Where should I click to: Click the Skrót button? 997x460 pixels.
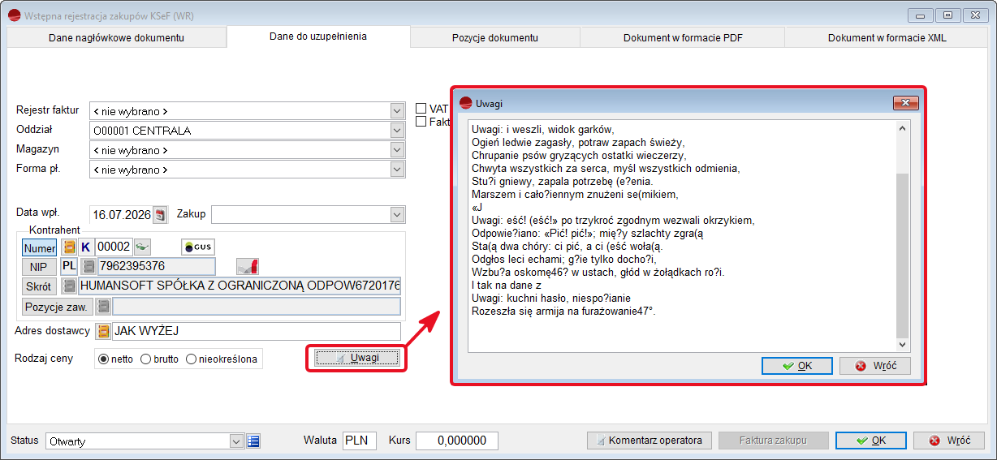click(40, 286)
